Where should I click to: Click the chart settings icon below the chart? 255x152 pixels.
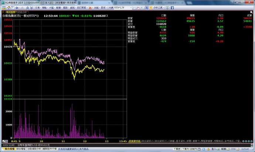pyautogui.click(x=5, y=141)
